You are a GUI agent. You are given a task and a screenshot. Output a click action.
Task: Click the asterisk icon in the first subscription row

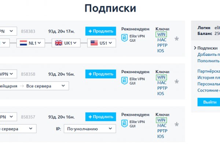177,39
